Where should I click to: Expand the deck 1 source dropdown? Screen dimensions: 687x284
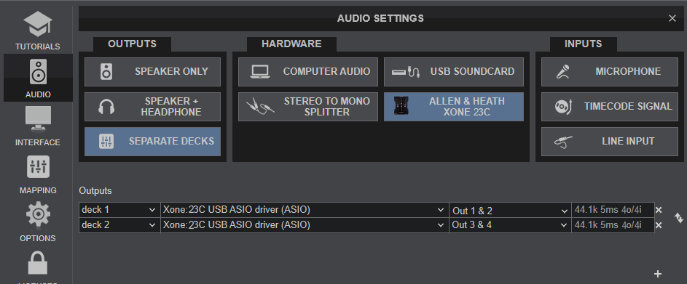(x=119, y=210)
